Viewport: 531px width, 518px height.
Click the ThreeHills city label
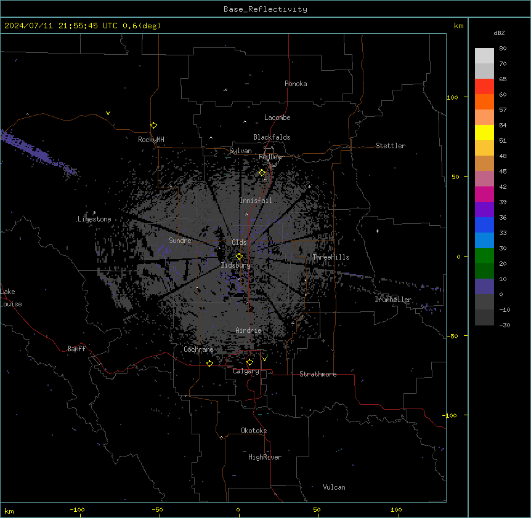click(x=331, y=257)
